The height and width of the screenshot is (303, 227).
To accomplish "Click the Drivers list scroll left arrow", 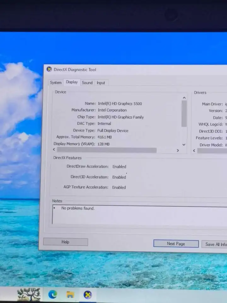I will pos(194,151).
